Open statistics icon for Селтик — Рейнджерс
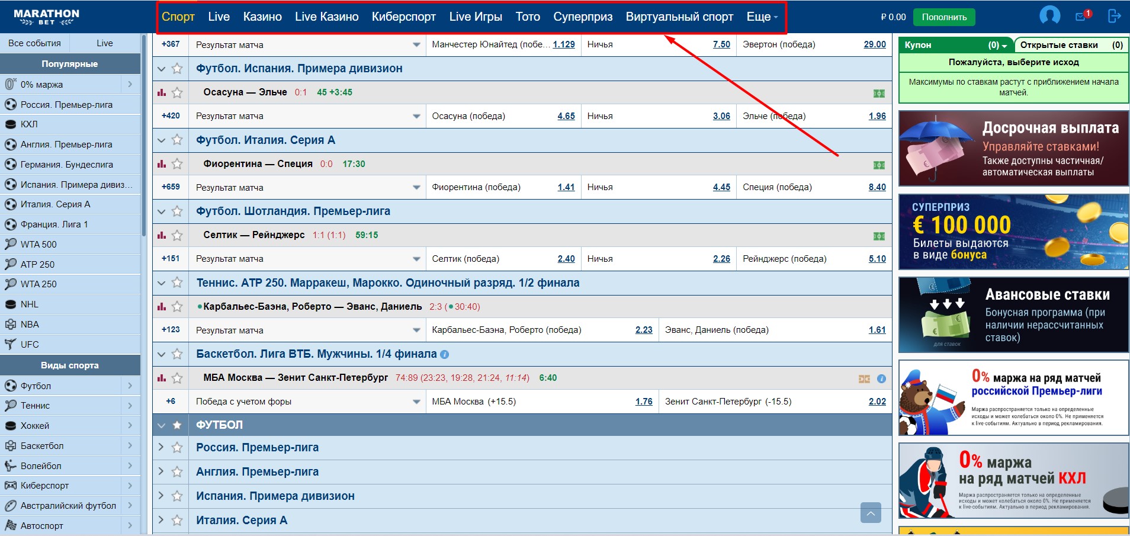Screen dimensions: 1130x536 (162, 235)
